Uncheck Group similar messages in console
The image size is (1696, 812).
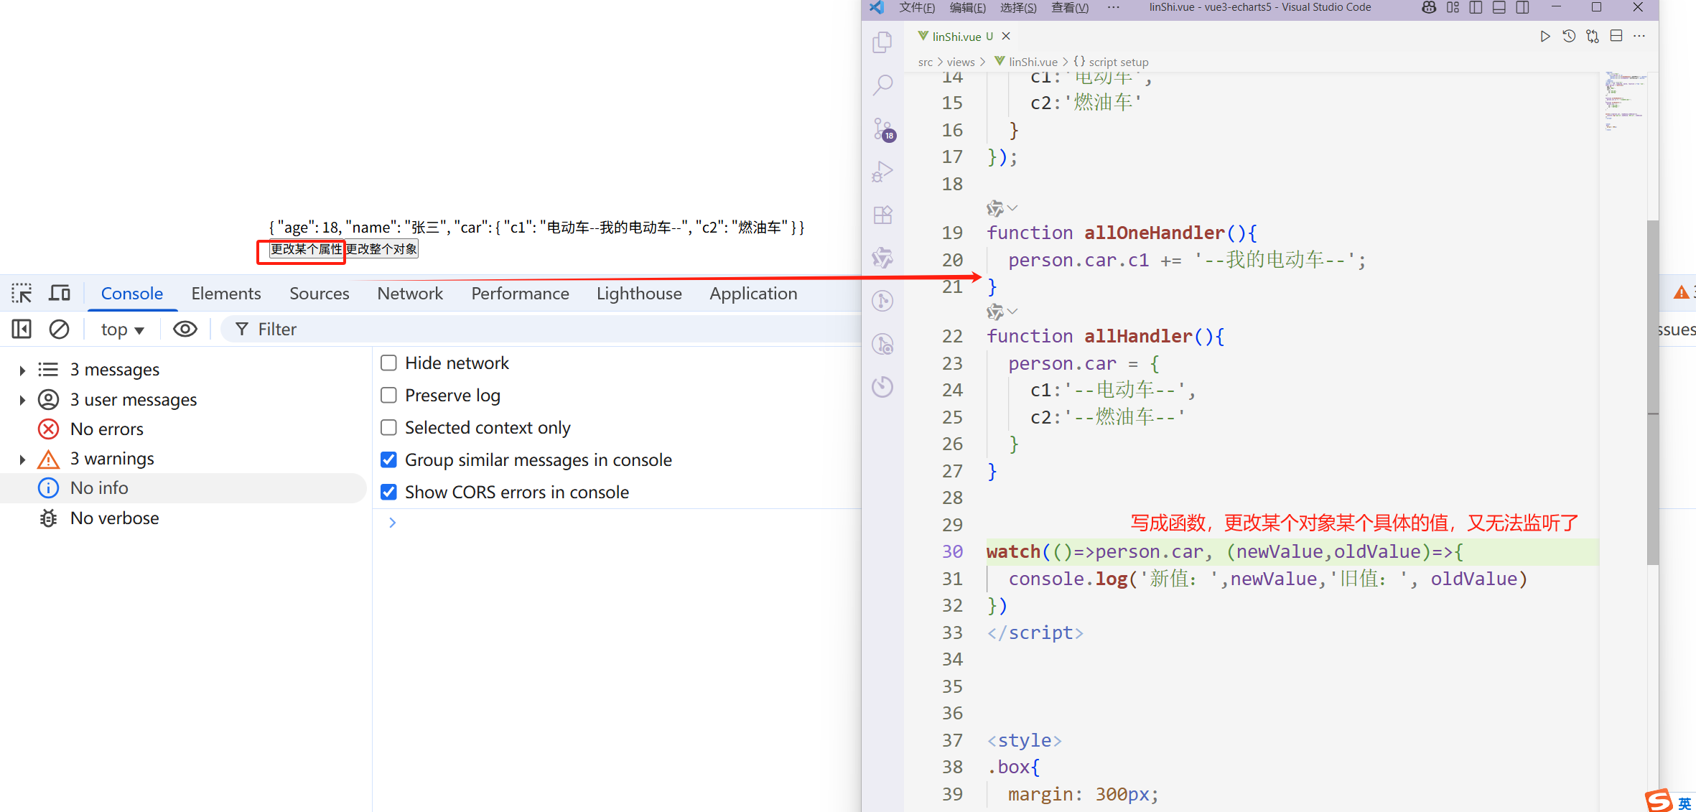[x=388, y=460]
